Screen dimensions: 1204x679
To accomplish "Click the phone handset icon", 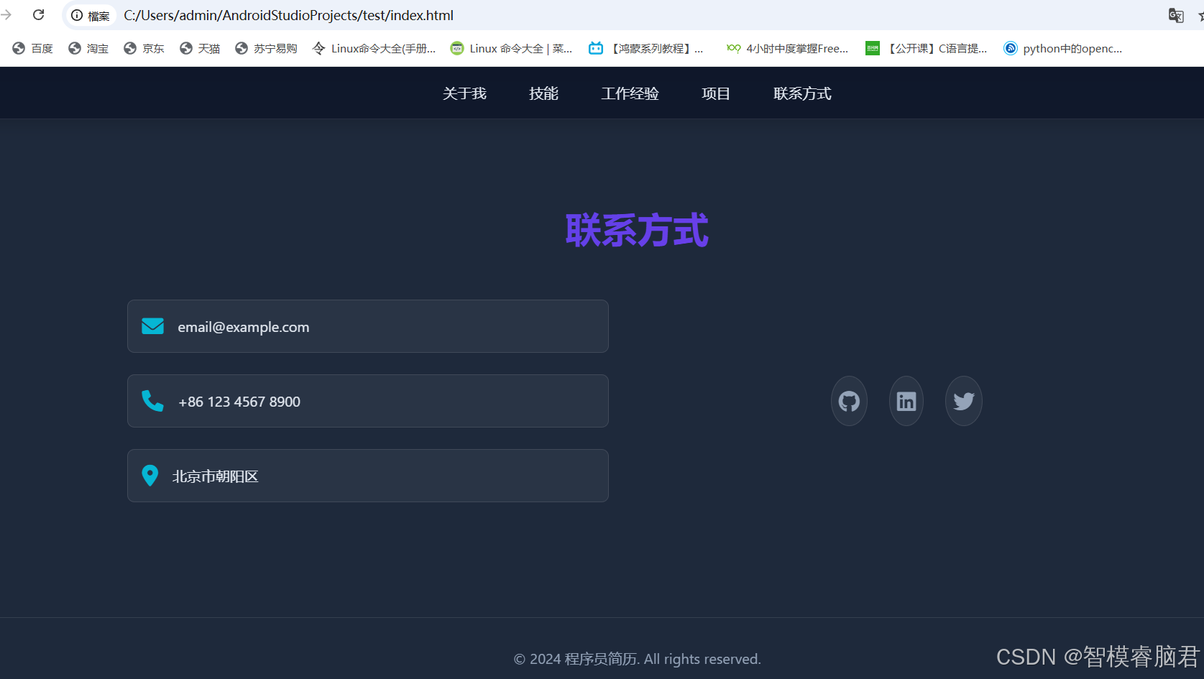I will 152,401.
